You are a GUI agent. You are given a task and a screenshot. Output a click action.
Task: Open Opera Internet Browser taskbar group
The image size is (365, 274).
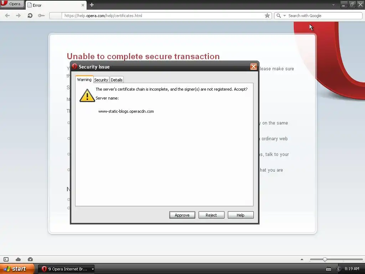tap(66, 269)
